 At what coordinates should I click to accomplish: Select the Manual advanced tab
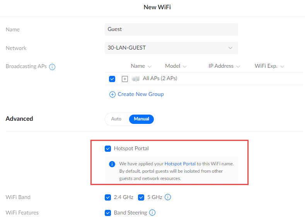click(x=141, y=119)
